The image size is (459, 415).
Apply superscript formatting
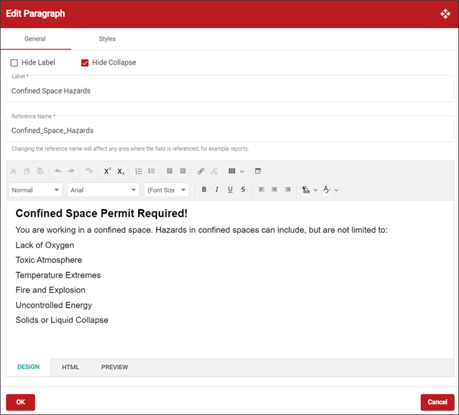(107, 171)
